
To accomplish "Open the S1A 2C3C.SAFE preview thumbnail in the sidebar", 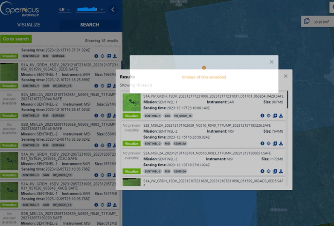I will click(9, 161).
